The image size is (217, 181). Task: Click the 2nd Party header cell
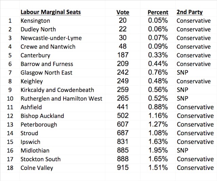tap(190, 12)
